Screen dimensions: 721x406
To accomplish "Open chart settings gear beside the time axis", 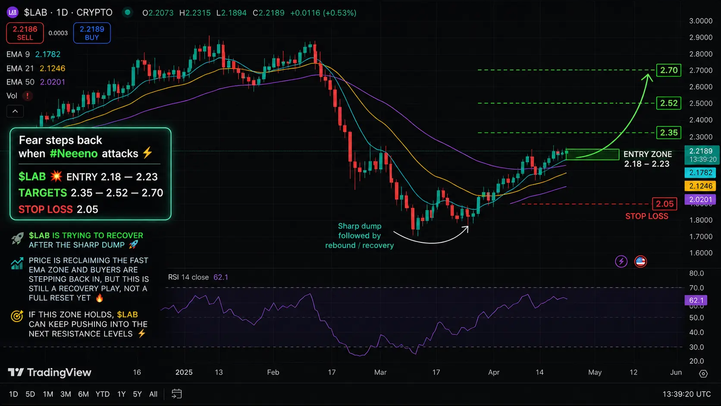I will point(703,374).
